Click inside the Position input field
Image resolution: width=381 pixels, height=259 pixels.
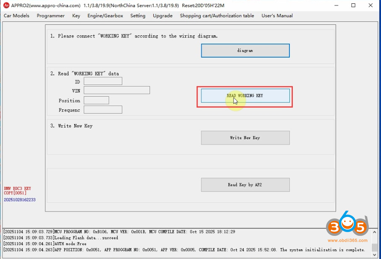pos(96,100)
